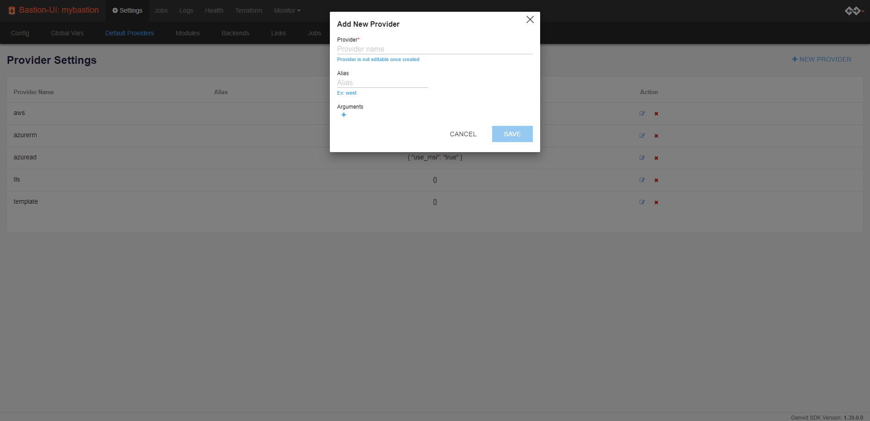870x421 pixels.
Task: Open the Terraform page
Action: [249, 10]
